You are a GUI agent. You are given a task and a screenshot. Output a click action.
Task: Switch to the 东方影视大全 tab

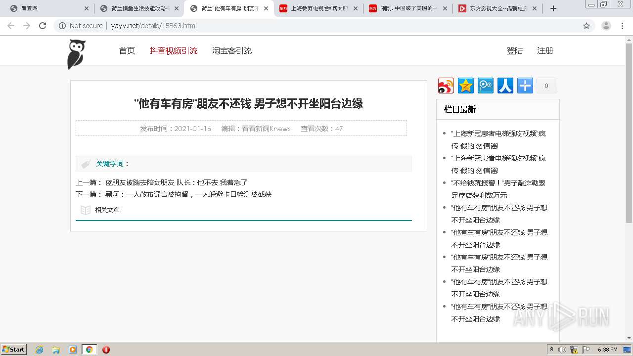497,8
